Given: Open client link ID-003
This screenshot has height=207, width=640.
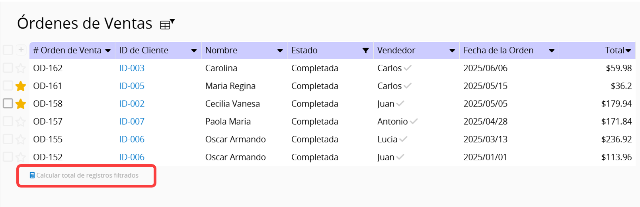Looking at the screenshot, I should click(132, 68).
